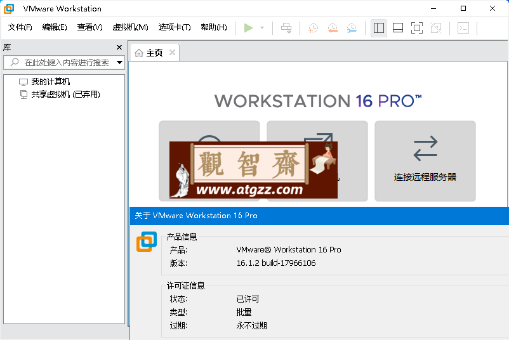Open the 编辑(E) menu

55,27
